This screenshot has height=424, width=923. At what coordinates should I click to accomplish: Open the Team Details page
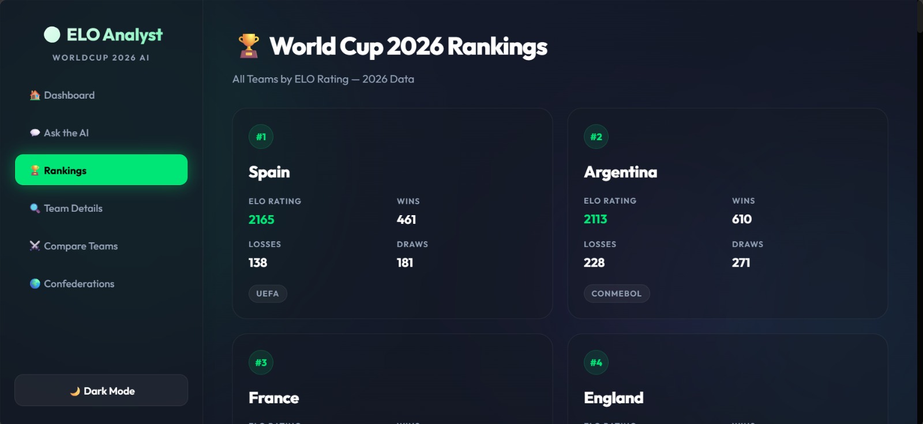click(101, 208)
